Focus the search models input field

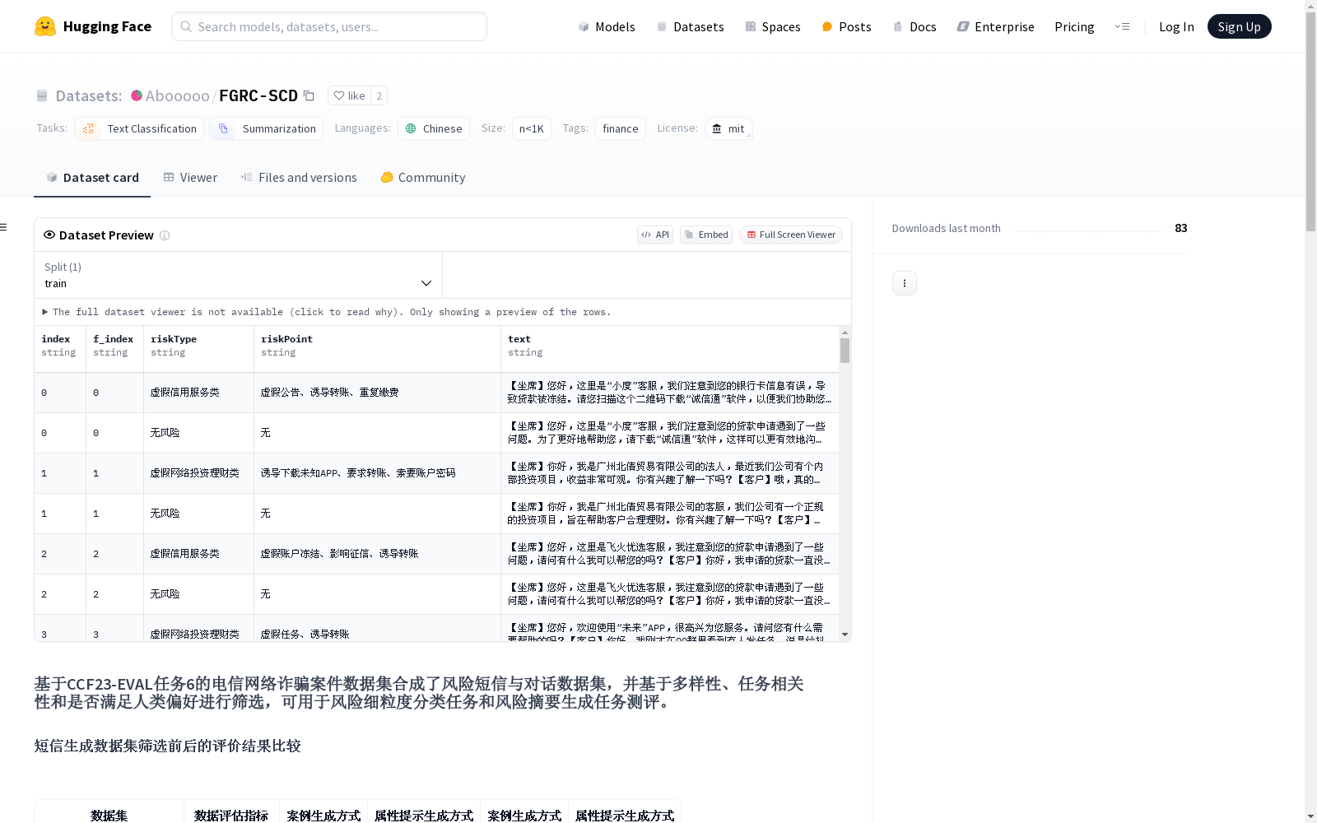click(329, 26)
